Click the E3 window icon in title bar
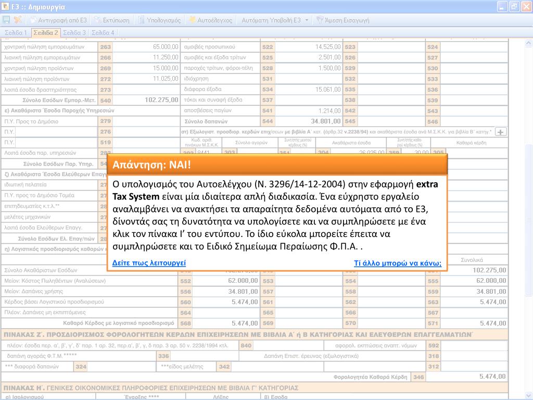533x400 pixels. pos(5,6)
